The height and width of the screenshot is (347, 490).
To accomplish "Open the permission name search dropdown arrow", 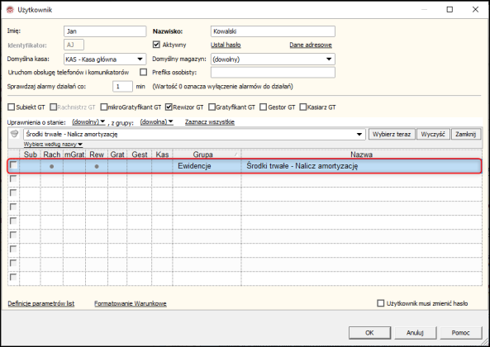I will click(359, 135).
